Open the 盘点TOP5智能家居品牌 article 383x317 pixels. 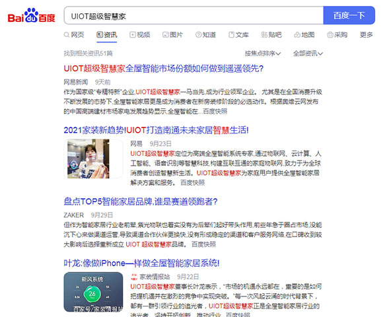(141, 201)
